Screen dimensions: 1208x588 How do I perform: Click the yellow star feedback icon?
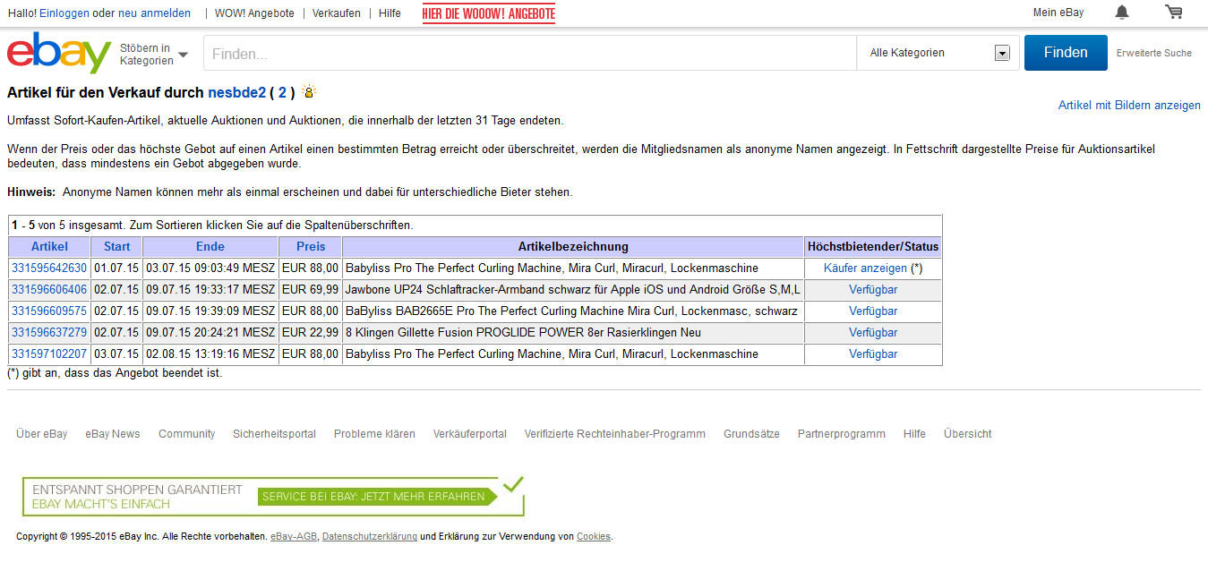click(309, 92)
